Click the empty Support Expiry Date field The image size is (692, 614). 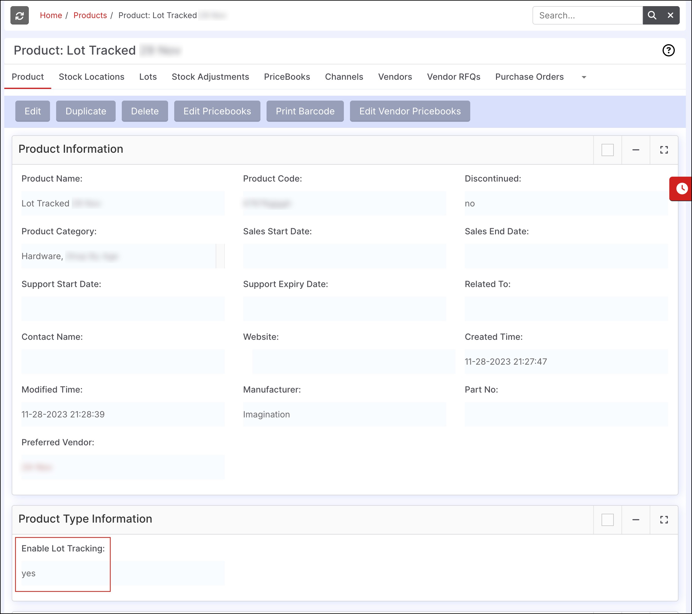tap(344, 309)
